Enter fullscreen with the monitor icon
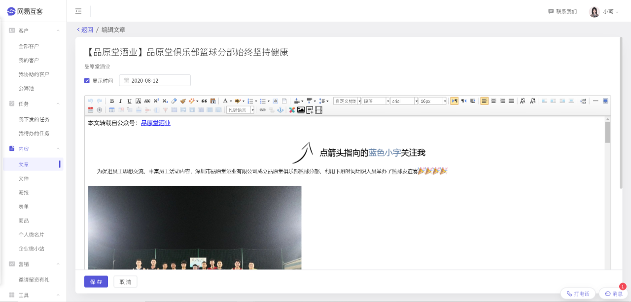The image size is (631, 302). [x=605, y=101]
